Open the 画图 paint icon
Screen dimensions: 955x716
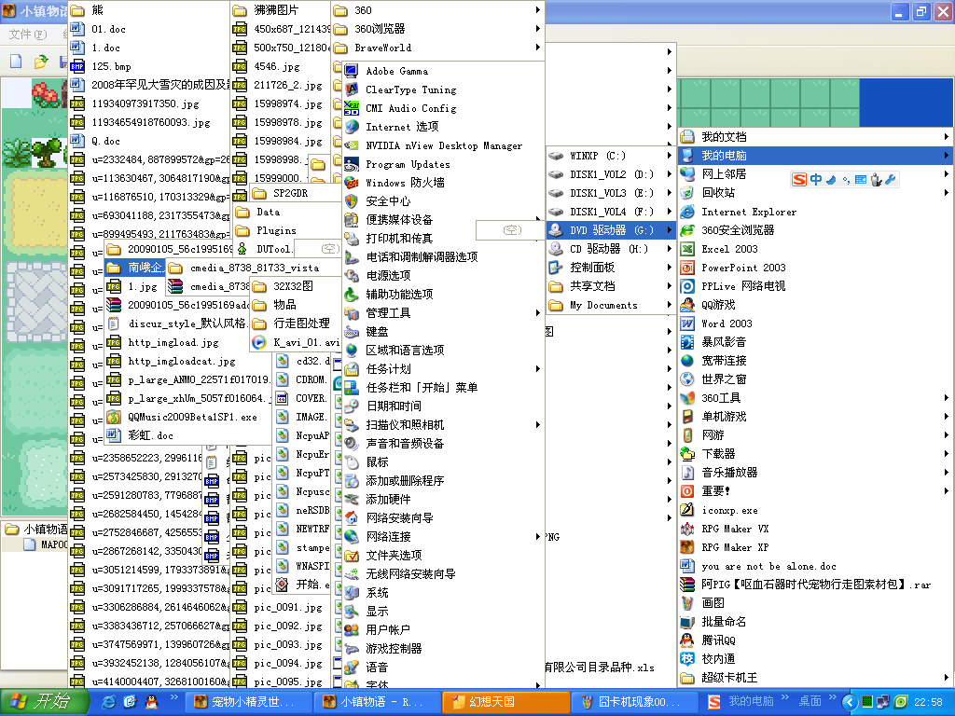[687, 603]
